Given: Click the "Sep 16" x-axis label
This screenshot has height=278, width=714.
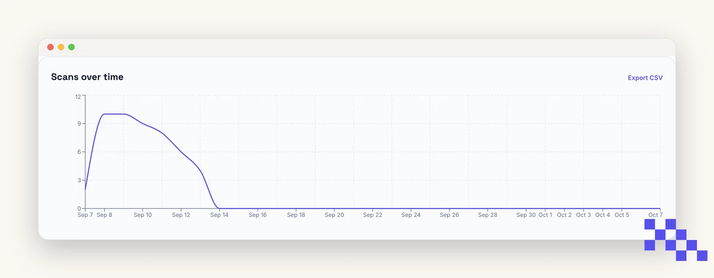Looking at the screenshot, I should click(257, 215).
